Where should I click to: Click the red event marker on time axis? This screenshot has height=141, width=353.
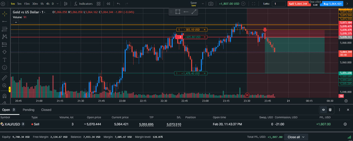pos(247,95)
